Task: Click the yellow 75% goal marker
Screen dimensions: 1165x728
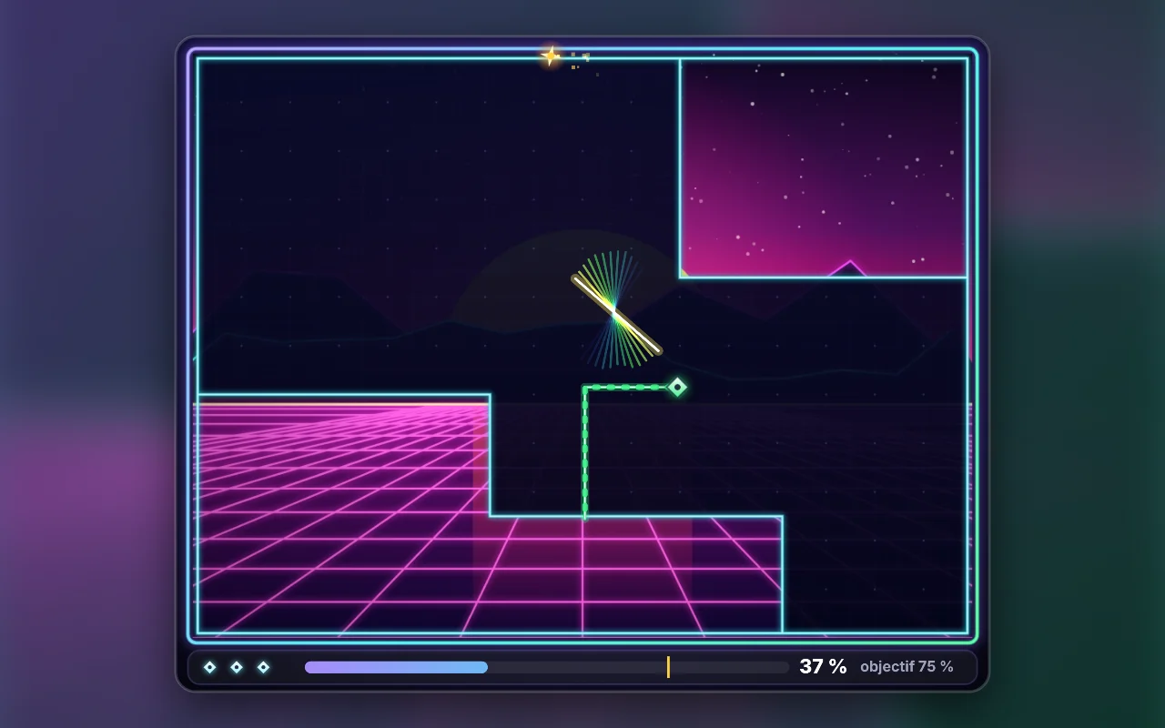Action: (668, 667)
